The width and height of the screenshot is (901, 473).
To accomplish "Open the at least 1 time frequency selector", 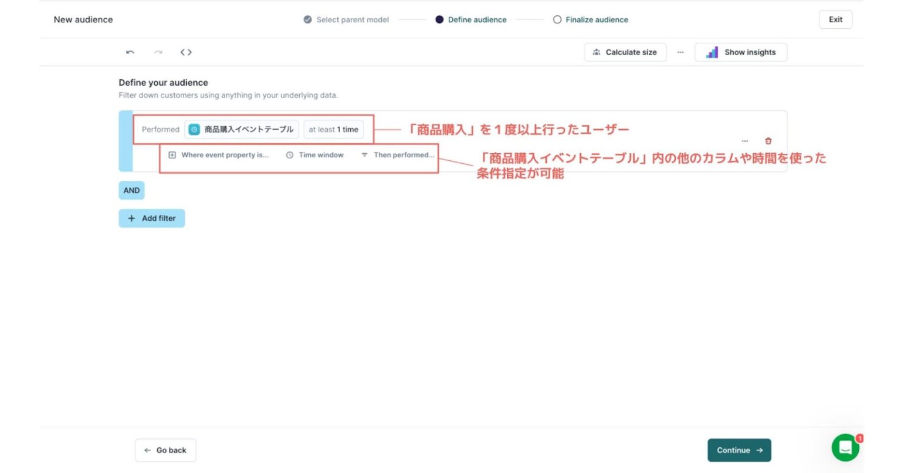I will pos(334,129).
